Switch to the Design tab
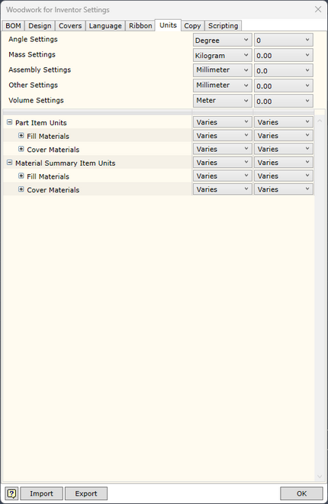328x504 pixels. pyautogui.click(x=40, y=26)
